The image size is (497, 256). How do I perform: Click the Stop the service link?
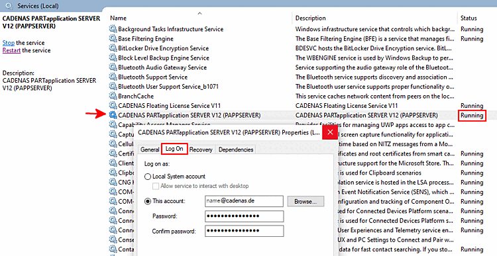point(9,43)
